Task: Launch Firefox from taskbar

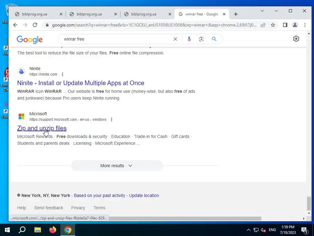Action: coord(53,230)
